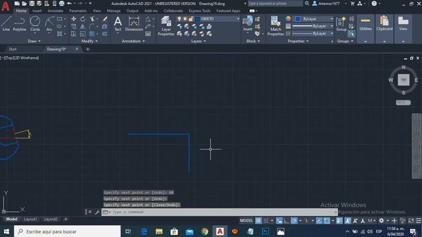Select the Rectangle tool in Draw panel
The width and height of the screenshot is (422, 237).
click(59, 19)
